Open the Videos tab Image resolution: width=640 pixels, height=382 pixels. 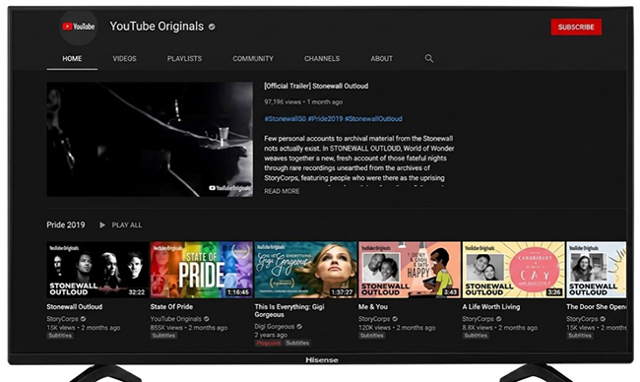click(124, 59)
